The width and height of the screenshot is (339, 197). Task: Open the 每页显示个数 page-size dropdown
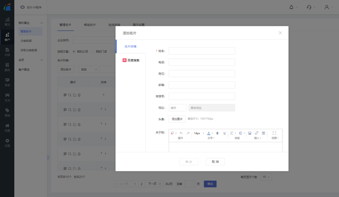266,177
